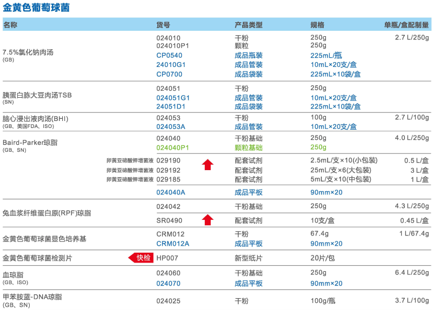Click item code SR0490
This screenshot has width=433, height=310.
169,221
